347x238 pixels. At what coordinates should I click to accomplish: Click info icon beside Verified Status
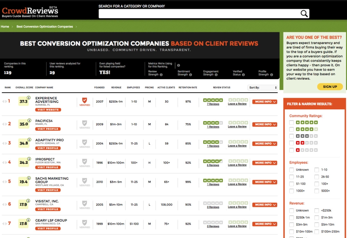point(244,75)
